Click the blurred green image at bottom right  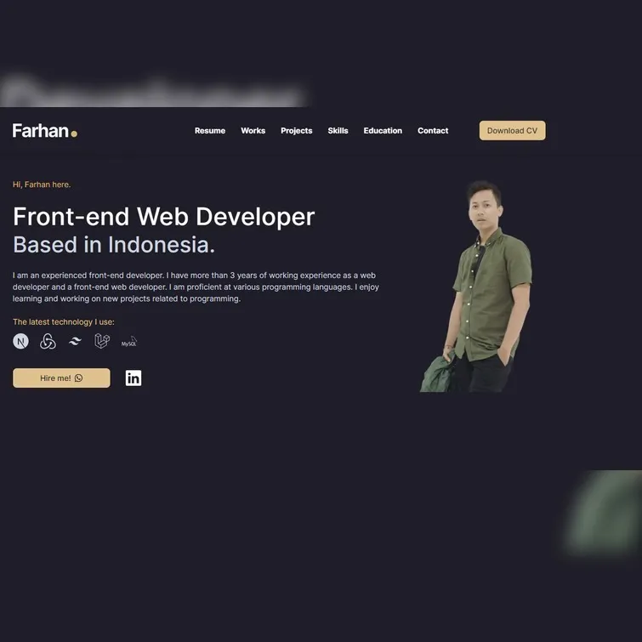click(x=603, y=512)
